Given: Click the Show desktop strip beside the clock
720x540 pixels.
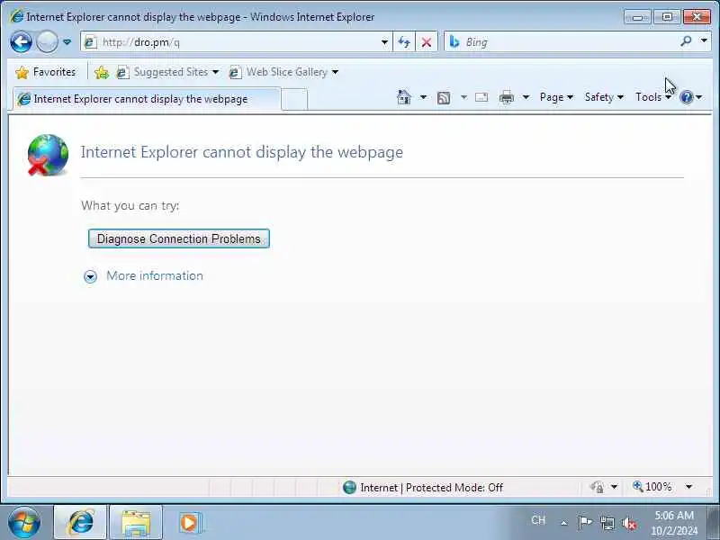Looking at the screenshot, I should 715,523.
